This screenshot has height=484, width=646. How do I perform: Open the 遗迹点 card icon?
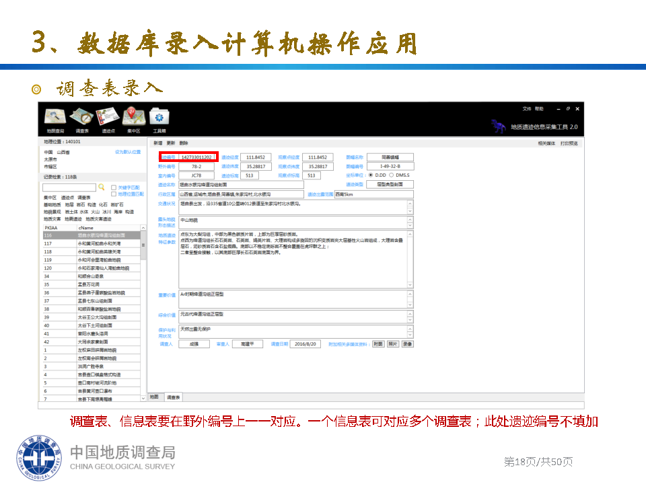coord(108,120)
